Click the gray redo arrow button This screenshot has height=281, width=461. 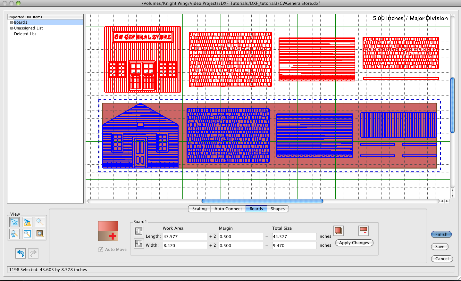coord(33,253)
